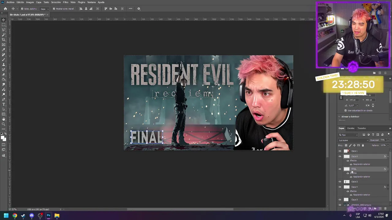Filter layers by pixel layer icon
This screenshot has width=392, height=220.
(x=364, y=135)
